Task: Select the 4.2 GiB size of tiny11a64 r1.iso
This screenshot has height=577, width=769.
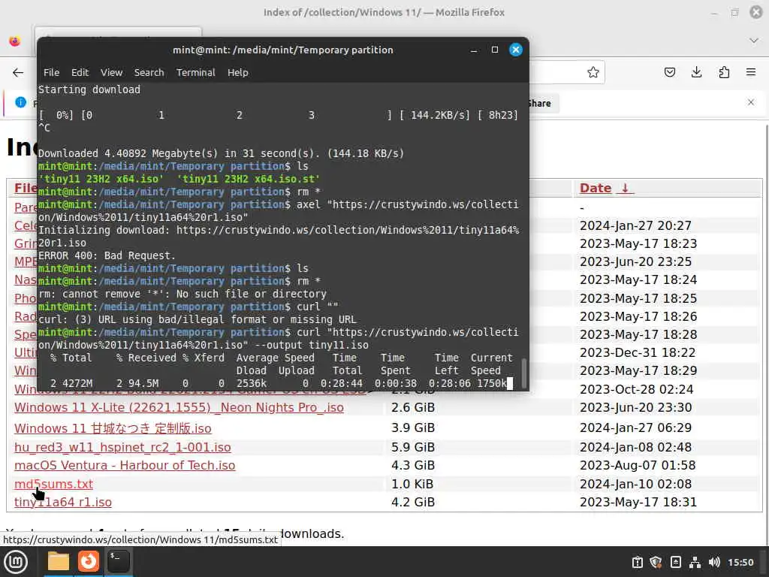Action: pyautogui.click(x=413, y=502)
